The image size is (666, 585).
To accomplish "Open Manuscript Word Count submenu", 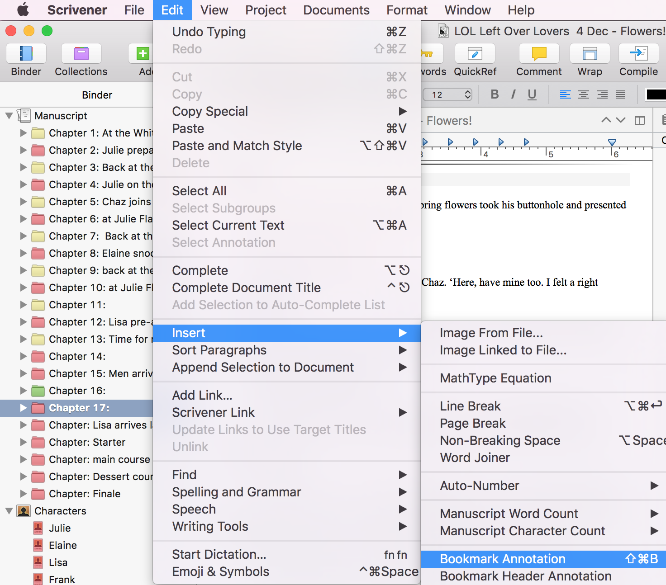I will tap(543, 514).
